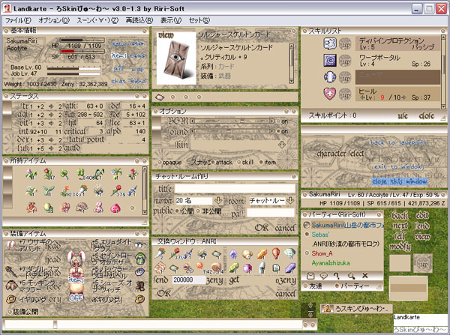450x335 pixels.
Task: Click the skill list scroll-down arrow
Action: (x=443, y=106)
